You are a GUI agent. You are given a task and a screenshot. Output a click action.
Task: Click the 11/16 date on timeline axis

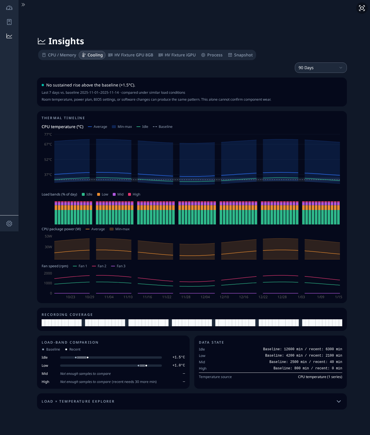pos(147,297)
